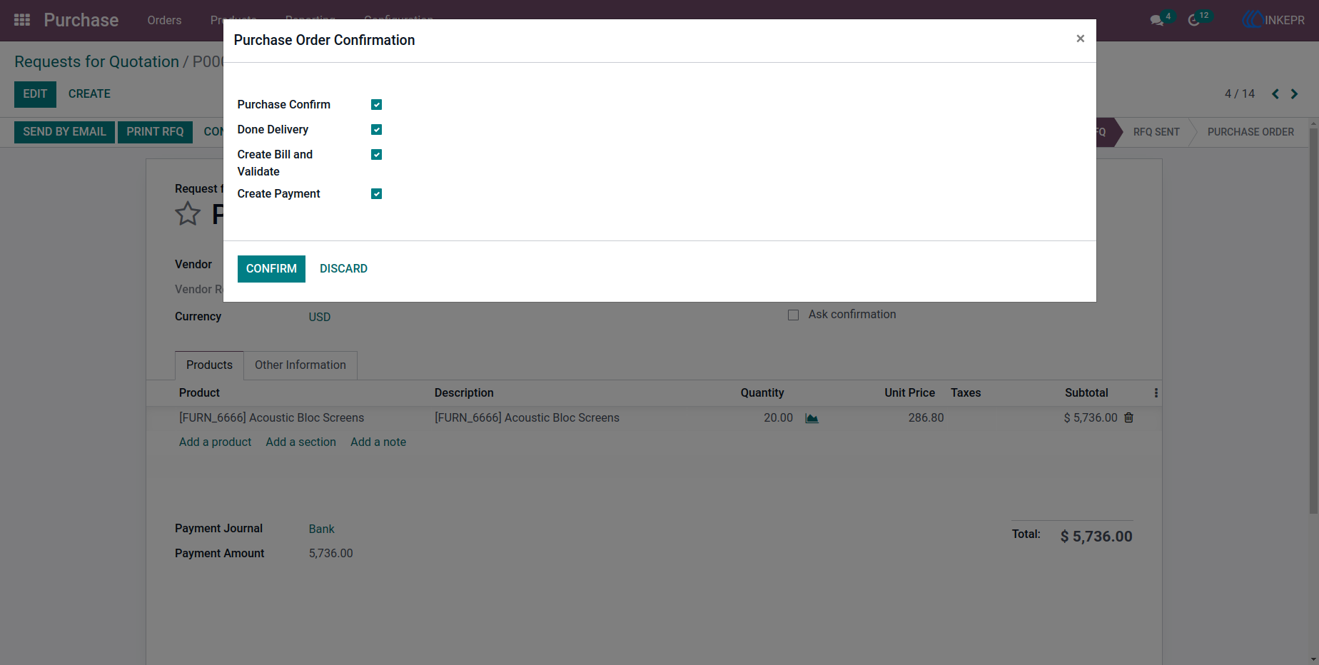Click Add a note link
This screenshot has height=665, width=1319.
(x=378, y=442)
